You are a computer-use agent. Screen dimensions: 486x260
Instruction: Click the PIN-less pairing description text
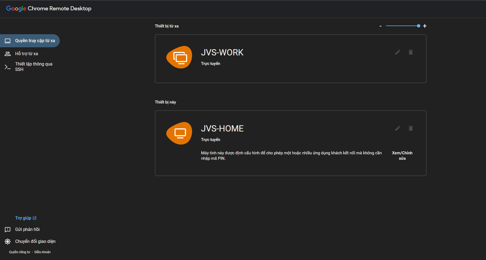(x=291, y=156)
